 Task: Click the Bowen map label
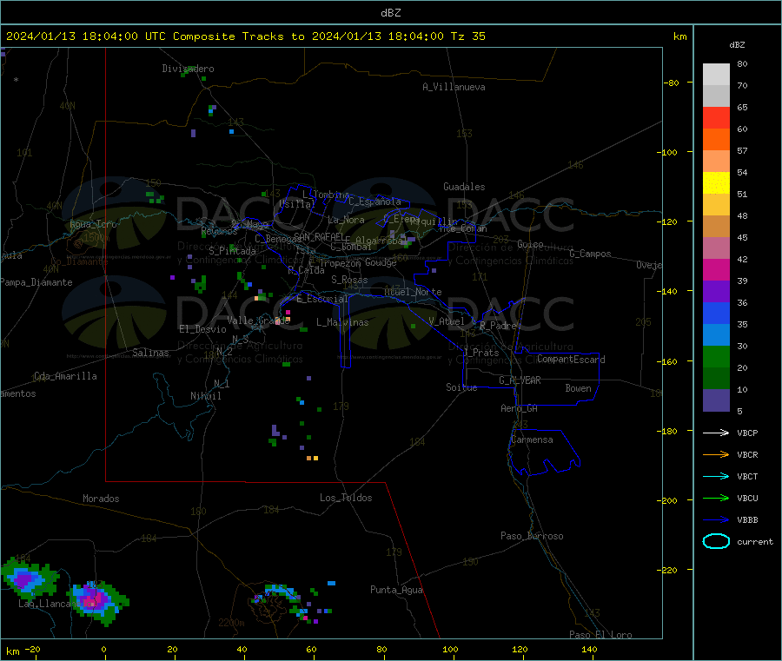click(579, 388)
